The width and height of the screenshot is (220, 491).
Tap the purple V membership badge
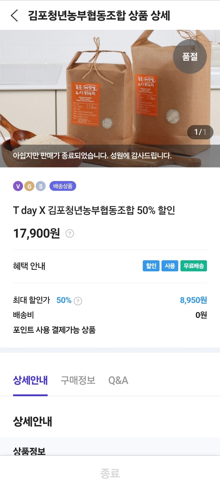[18, 186]
